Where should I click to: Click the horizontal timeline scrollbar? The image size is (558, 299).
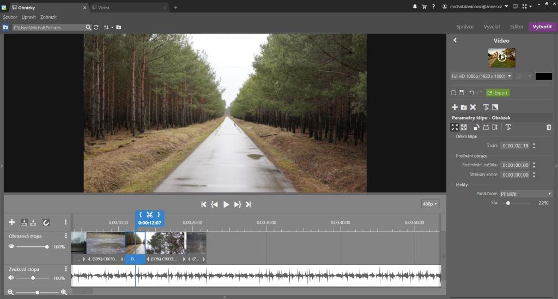[x=83, y=291]
